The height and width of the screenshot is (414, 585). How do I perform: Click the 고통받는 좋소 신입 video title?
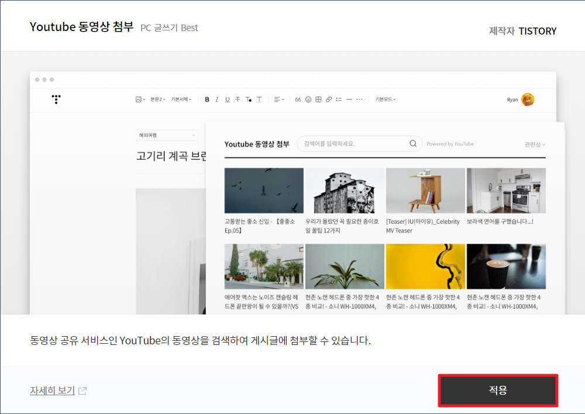click(x=260, y=226)
